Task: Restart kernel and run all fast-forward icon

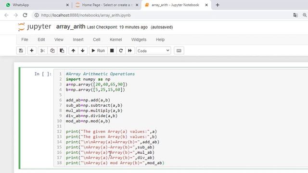Action: pyautogui.click(x=130, y=50)
